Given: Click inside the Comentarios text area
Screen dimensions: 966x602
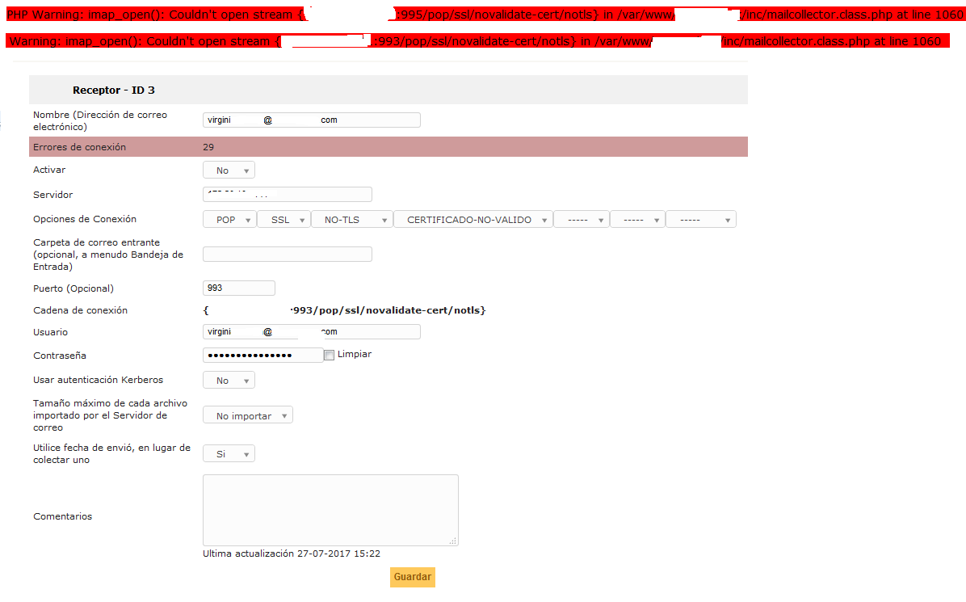Looking at the screenshot, I should point(330,509).
